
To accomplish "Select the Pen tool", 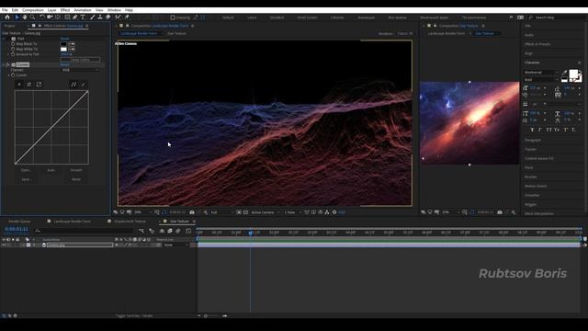I will [x=75, y=17].
